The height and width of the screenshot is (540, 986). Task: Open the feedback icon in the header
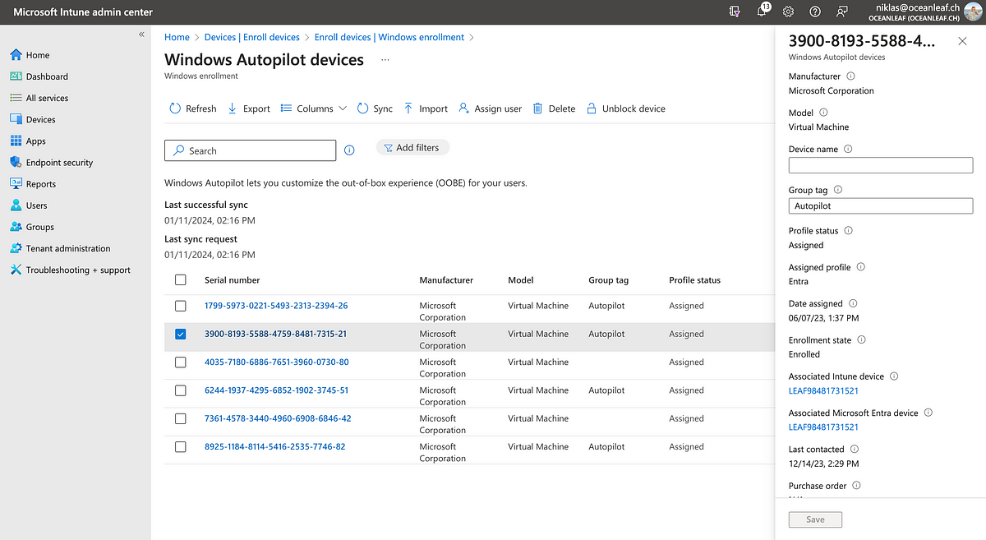point(842,12)
